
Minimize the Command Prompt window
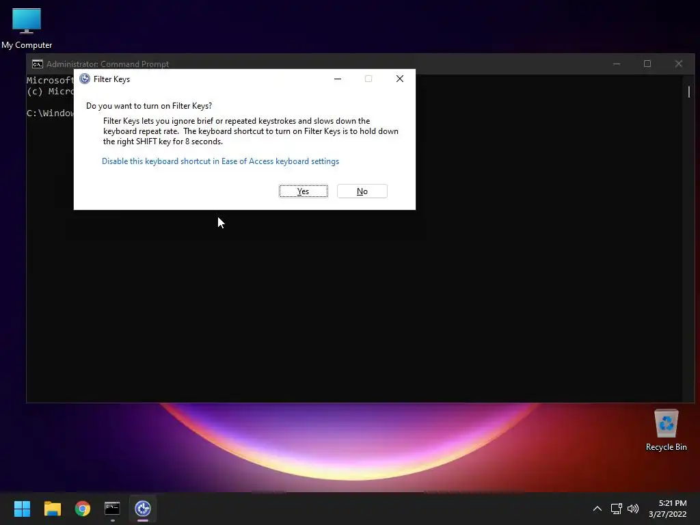tap(617, 64)
